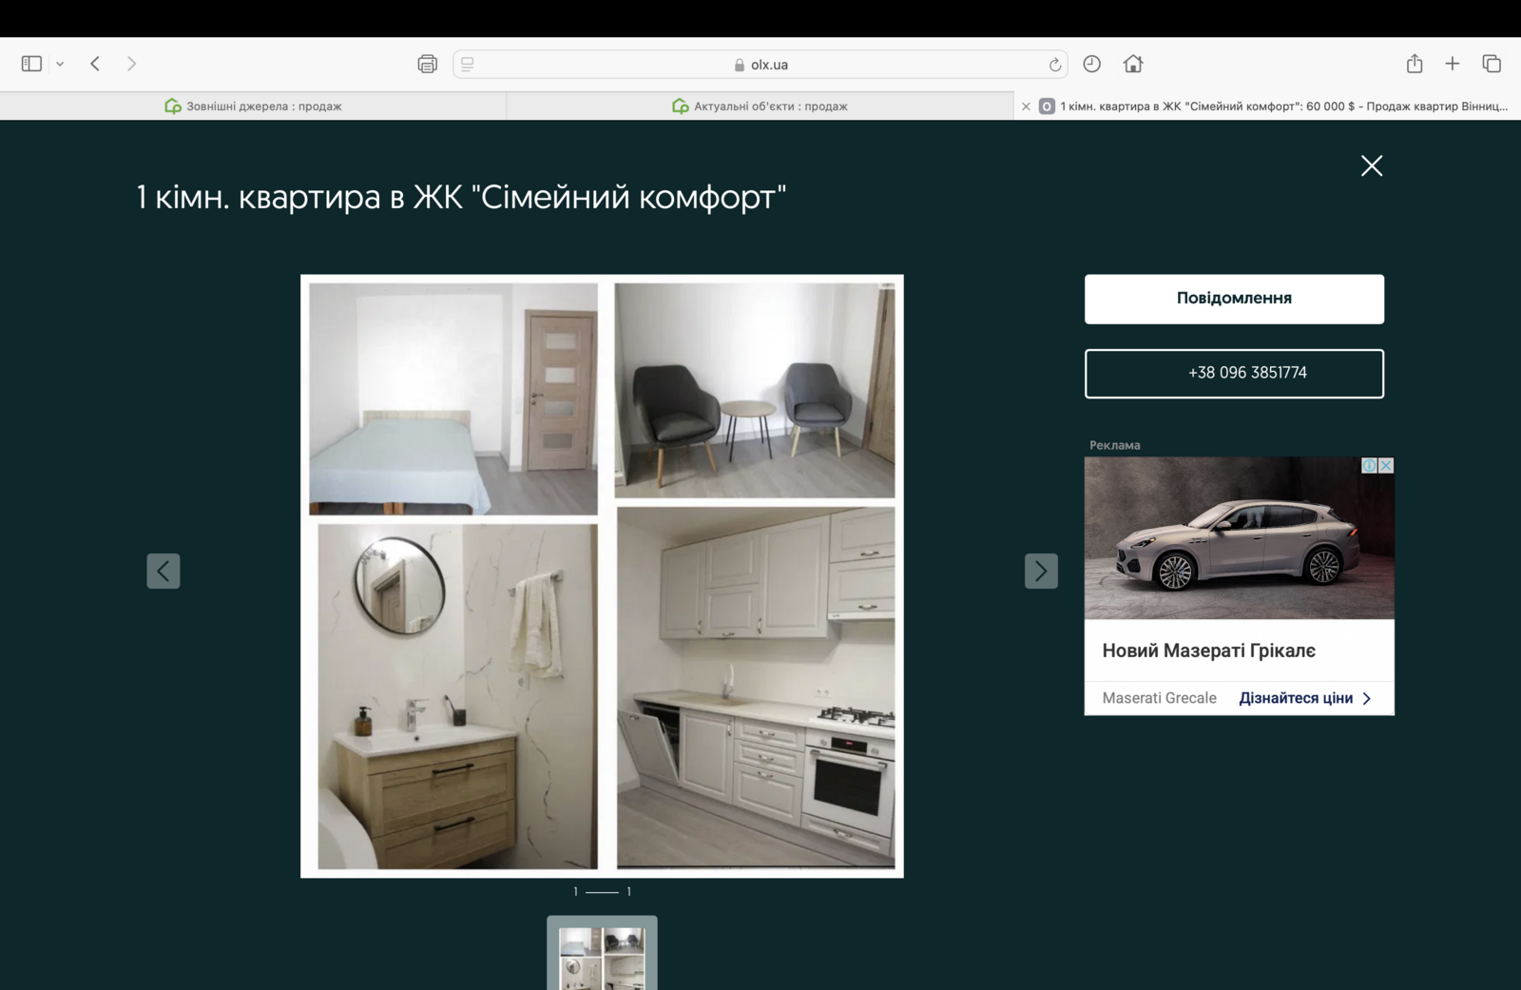Switch to the Актуальні об'єкти : продаж tab

[x=760, y=107]
